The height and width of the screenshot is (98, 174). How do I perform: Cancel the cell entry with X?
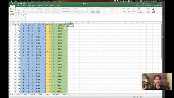[x=18, y=15]
